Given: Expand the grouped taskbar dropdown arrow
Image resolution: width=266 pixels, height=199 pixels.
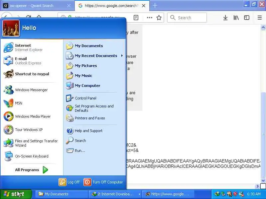Looking at the screenshot, I should (139, 194).
